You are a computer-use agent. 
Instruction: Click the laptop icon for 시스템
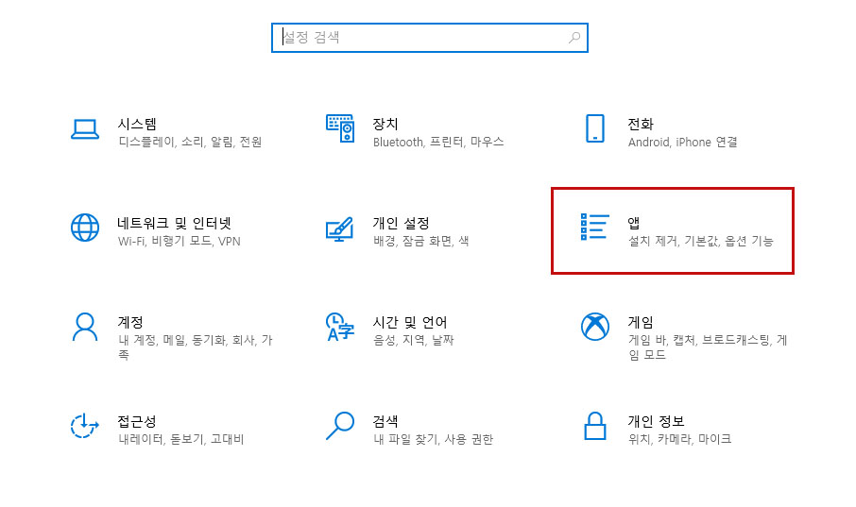[x=85, y=129]
